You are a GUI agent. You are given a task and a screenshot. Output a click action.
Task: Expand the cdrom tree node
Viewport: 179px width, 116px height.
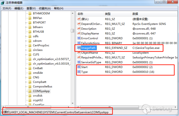[26, 41]
